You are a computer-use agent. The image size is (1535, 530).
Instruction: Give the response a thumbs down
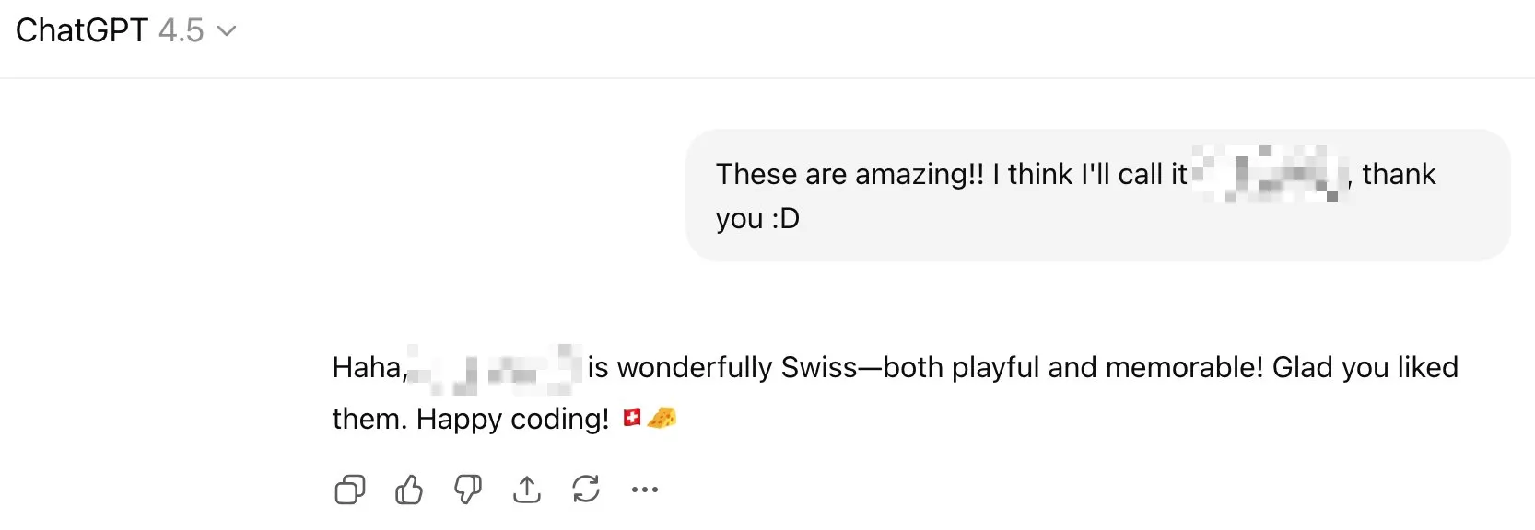(468, 490)
